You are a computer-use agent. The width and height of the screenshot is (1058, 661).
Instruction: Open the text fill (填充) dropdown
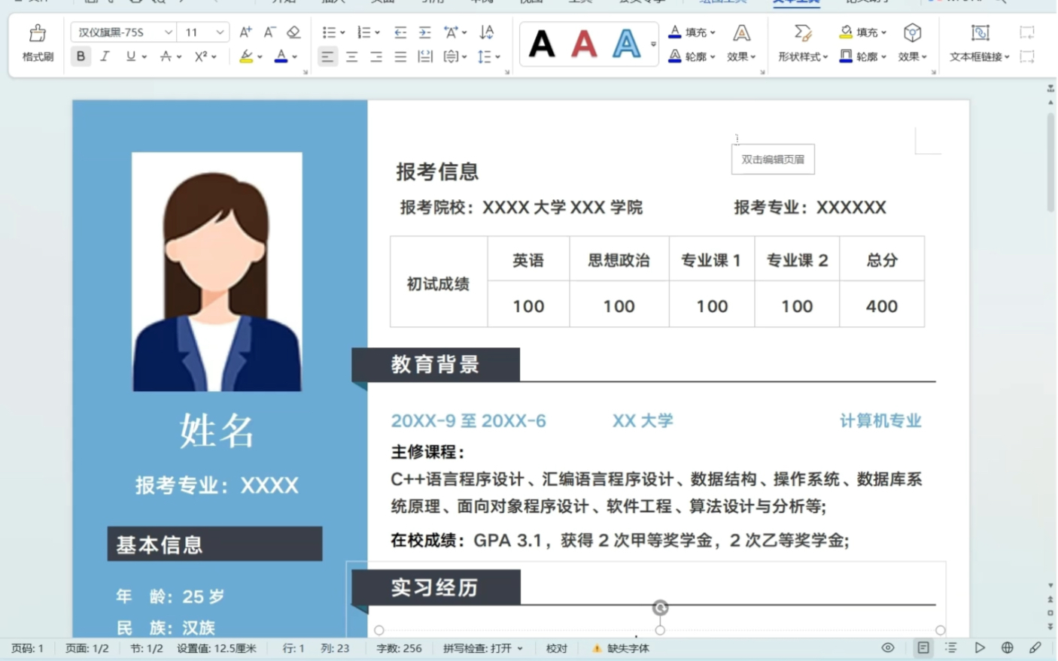(x=692, y=32)
